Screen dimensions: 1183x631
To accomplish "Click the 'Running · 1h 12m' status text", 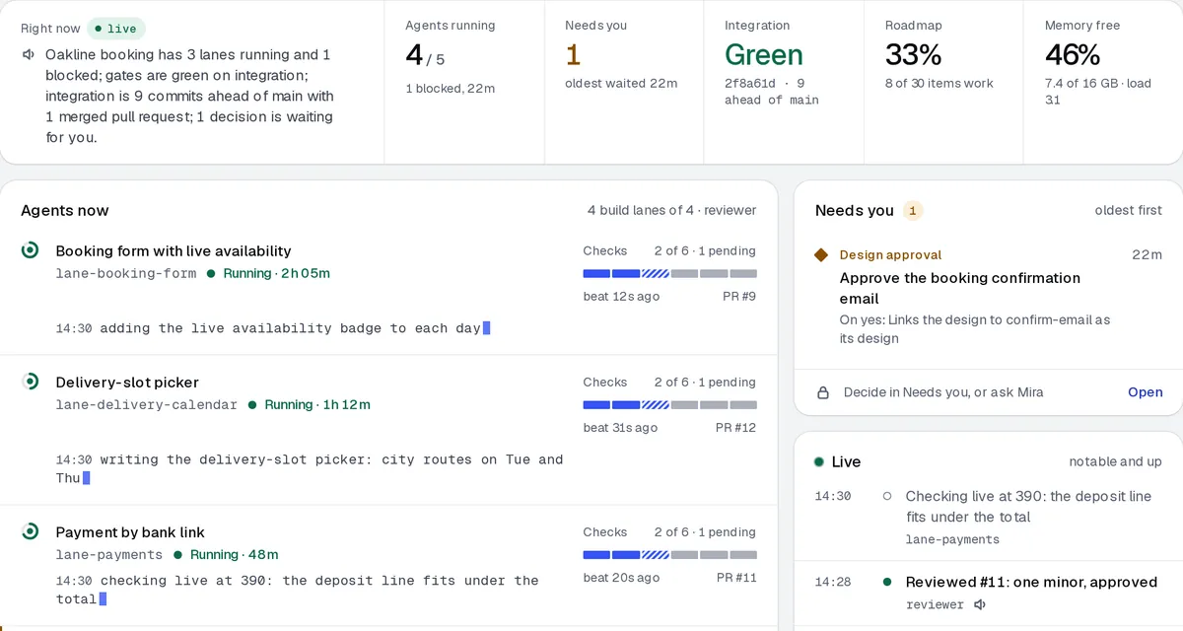I will pyautogui.click(x=317, y=404).
